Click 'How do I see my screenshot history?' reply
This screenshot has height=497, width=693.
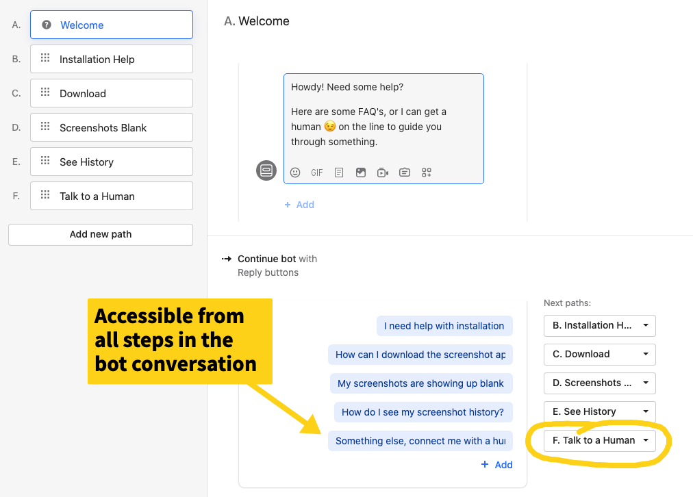coord(423,412)
